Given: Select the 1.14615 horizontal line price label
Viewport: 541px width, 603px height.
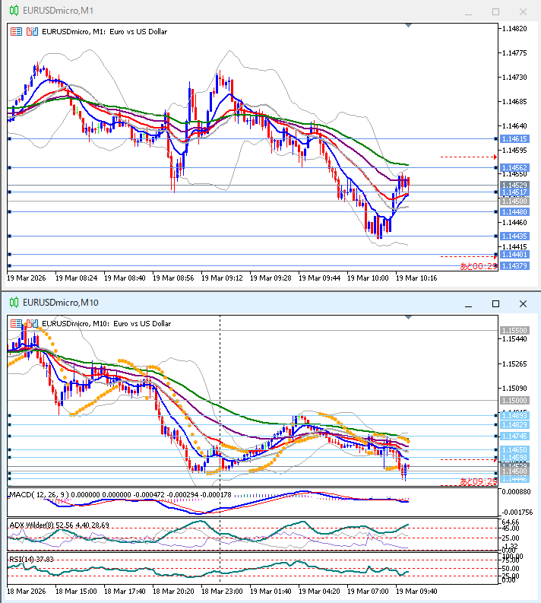Looking at the screenshot, I should point(514,139).
